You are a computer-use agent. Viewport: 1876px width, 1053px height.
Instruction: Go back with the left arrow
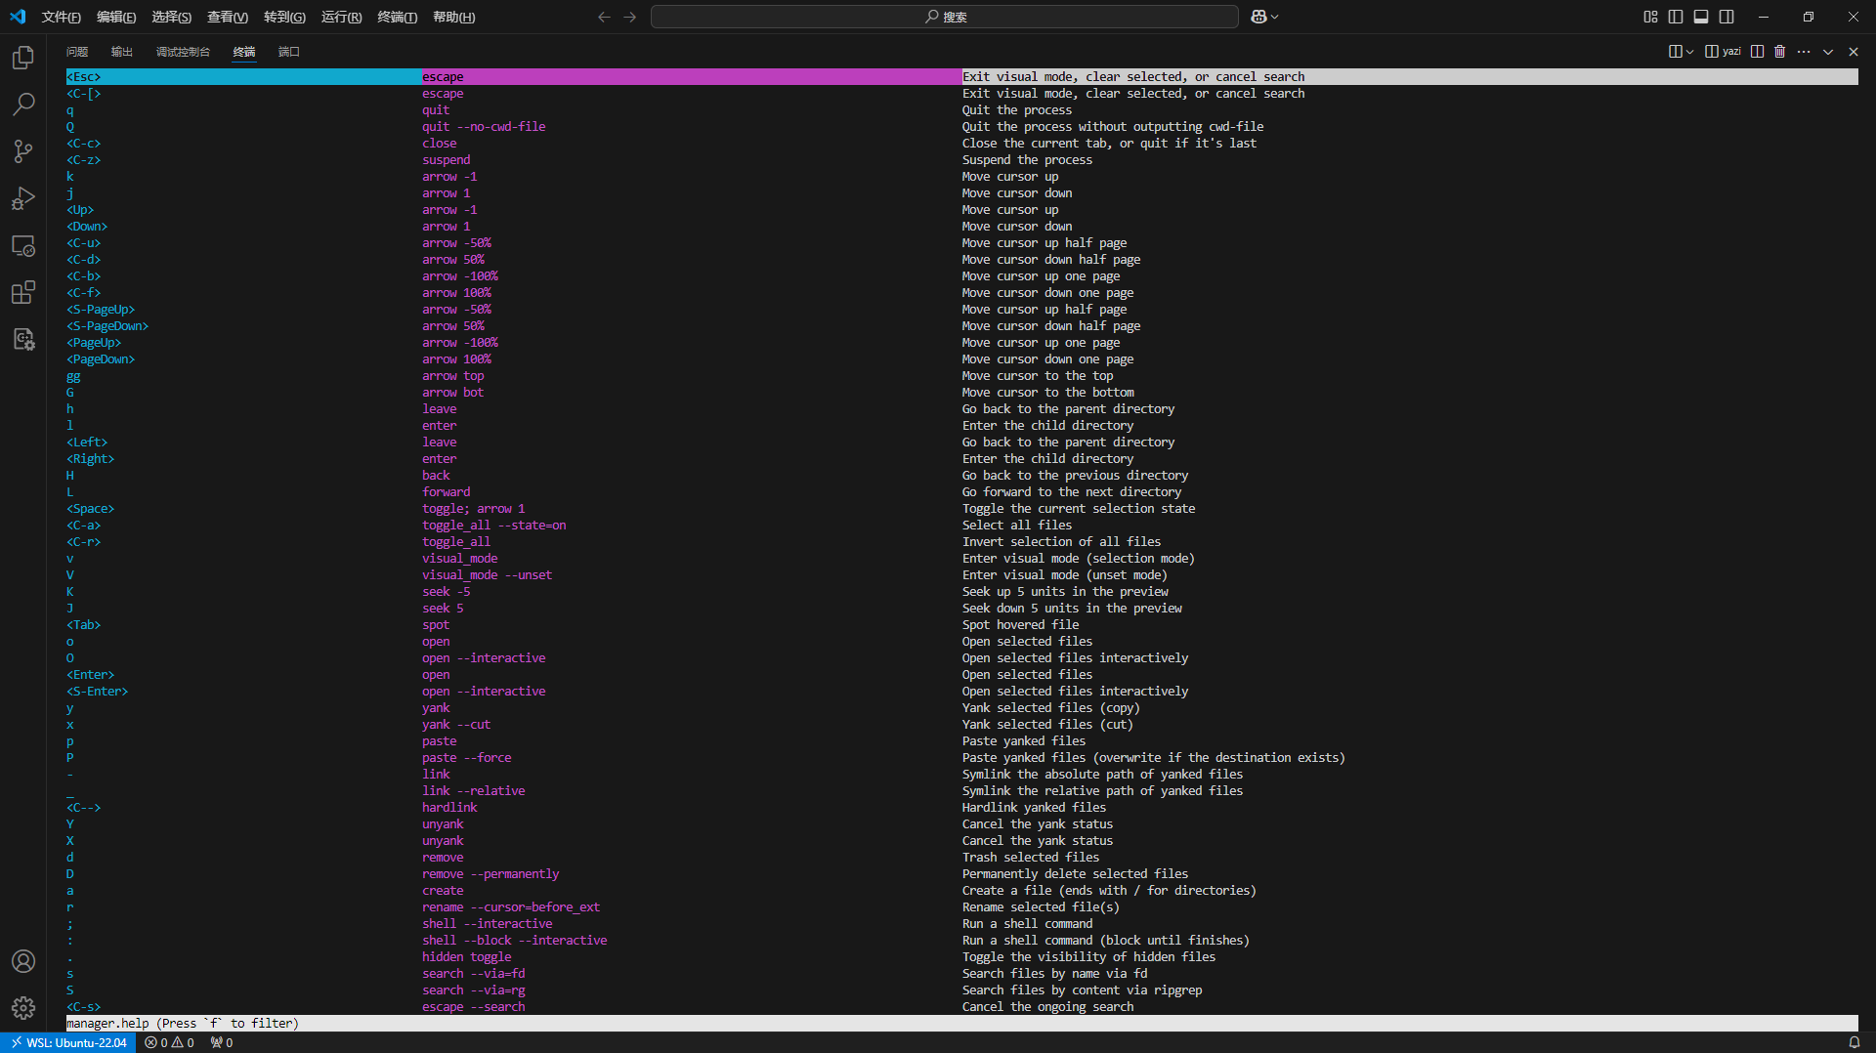coord(604,17)
